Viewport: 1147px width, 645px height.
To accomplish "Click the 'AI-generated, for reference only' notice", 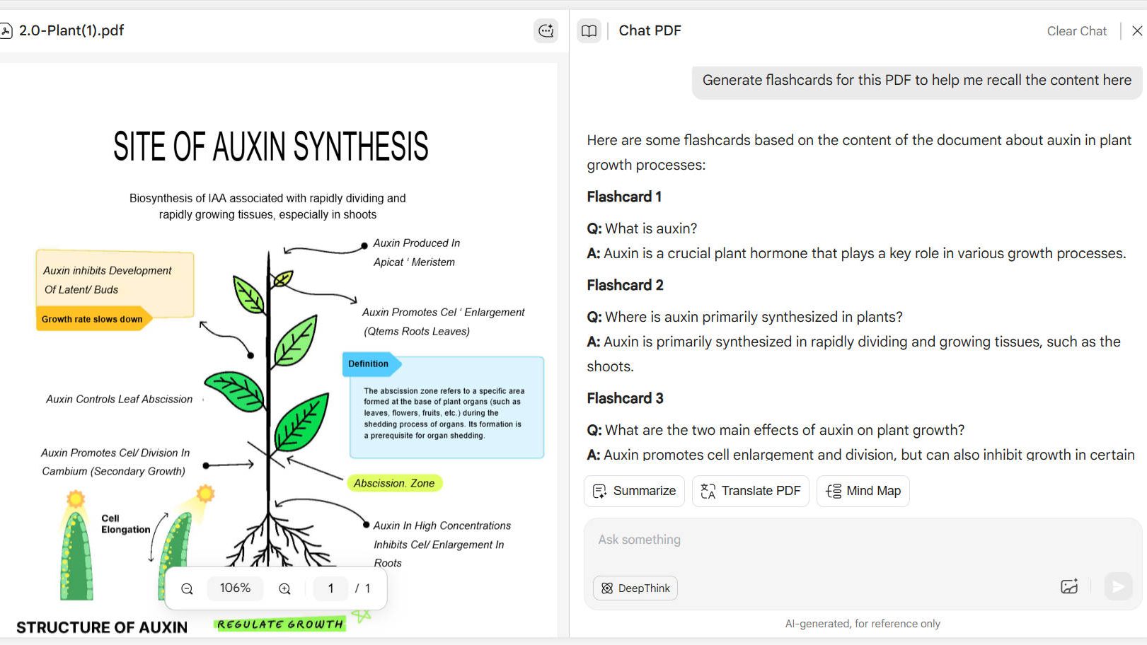I will tap(863, 624).
